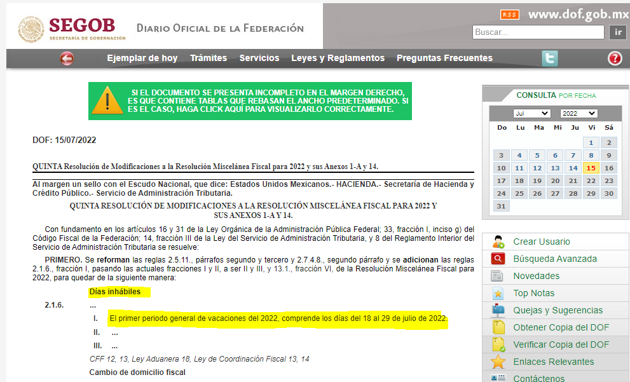Click the yellow warning triangle icon
The width and height of the screenshot is (630, 382).
[107, 101]
